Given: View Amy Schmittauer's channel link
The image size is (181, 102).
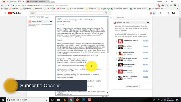Looking at the screenshot, I should click(x=128, y=60).
